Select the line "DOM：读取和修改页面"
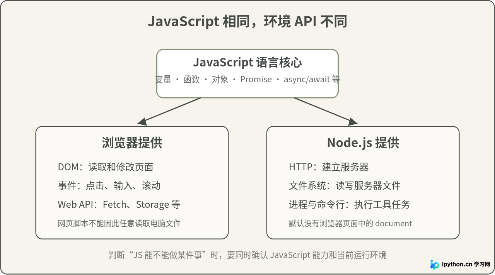The height and width of the screenshot is (275, 495). tap(106, 167)
